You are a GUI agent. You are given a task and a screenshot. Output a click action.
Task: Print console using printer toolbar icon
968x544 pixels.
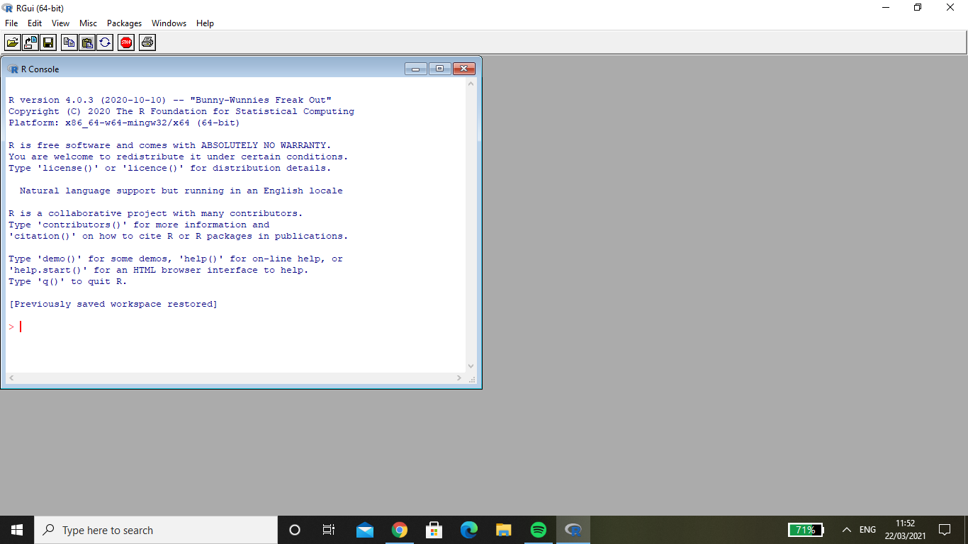pos(147,42)
